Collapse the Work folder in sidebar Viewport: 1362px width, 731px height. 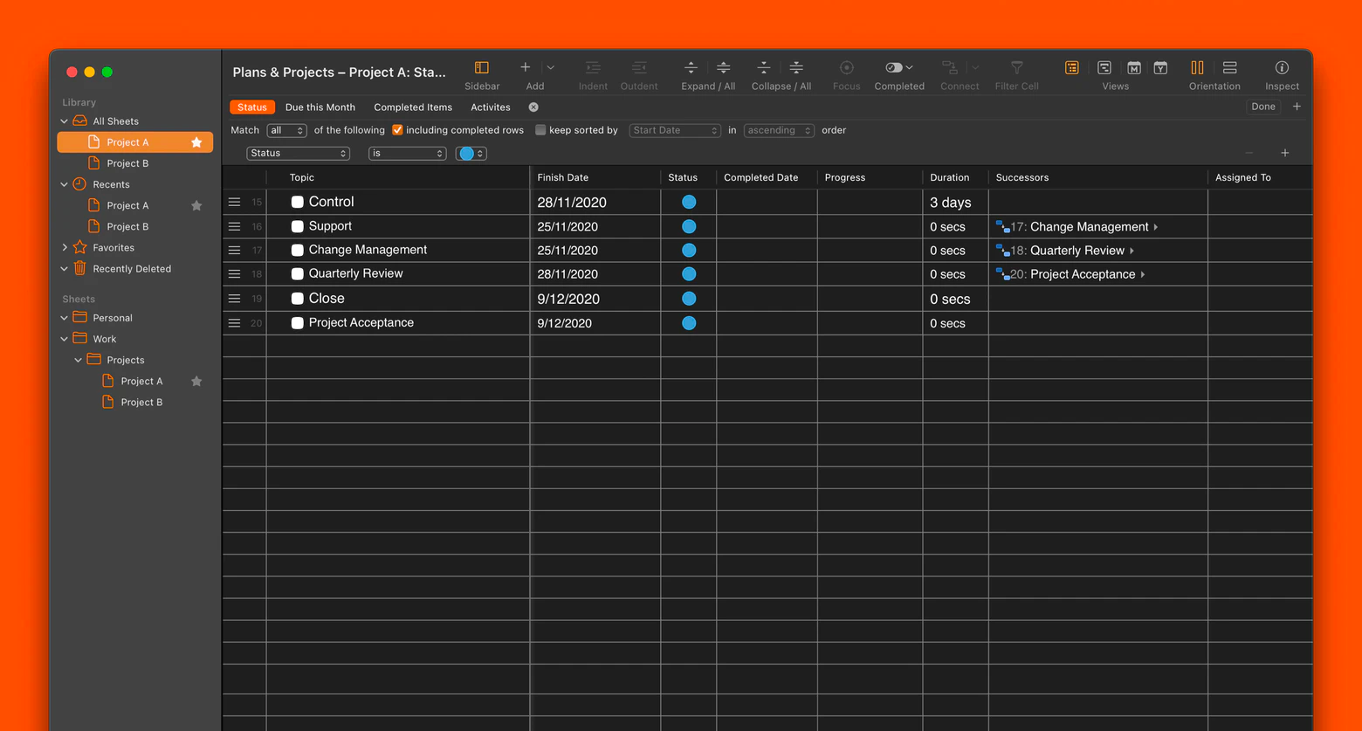65,339
